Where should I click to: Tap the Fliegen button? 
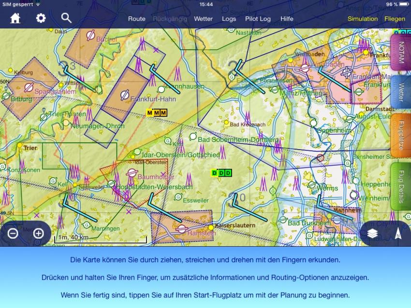pos(395,19)
